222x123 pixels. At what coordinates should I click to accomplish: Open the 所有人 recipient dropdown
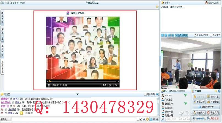point(6,119)
